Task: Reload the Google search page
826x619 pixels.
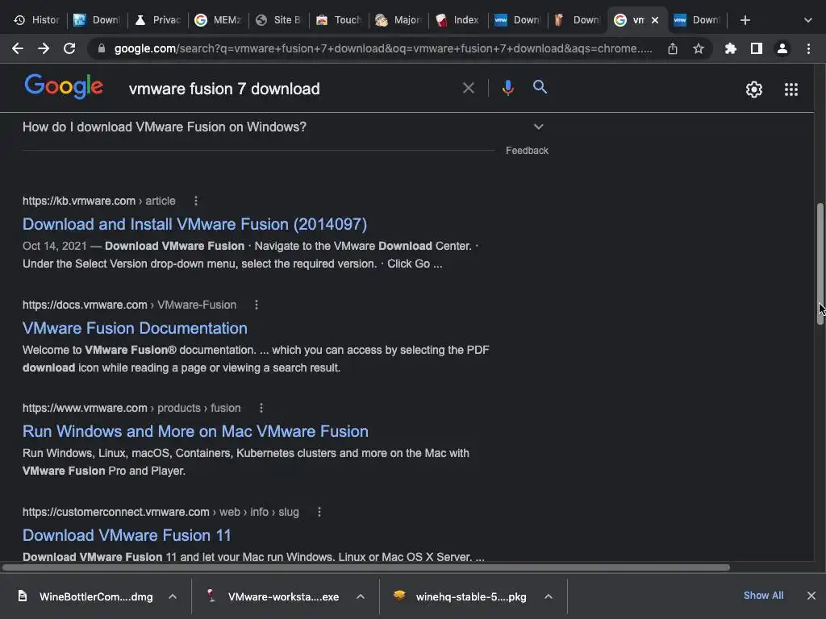Action: (x=69, y=48)
